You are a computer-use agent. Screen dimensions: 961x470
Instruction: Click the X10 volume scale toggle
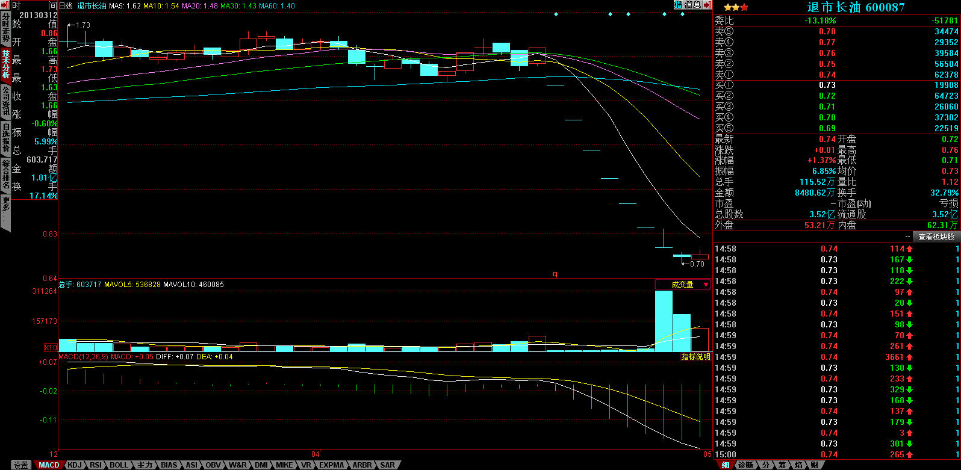(51, 348)
